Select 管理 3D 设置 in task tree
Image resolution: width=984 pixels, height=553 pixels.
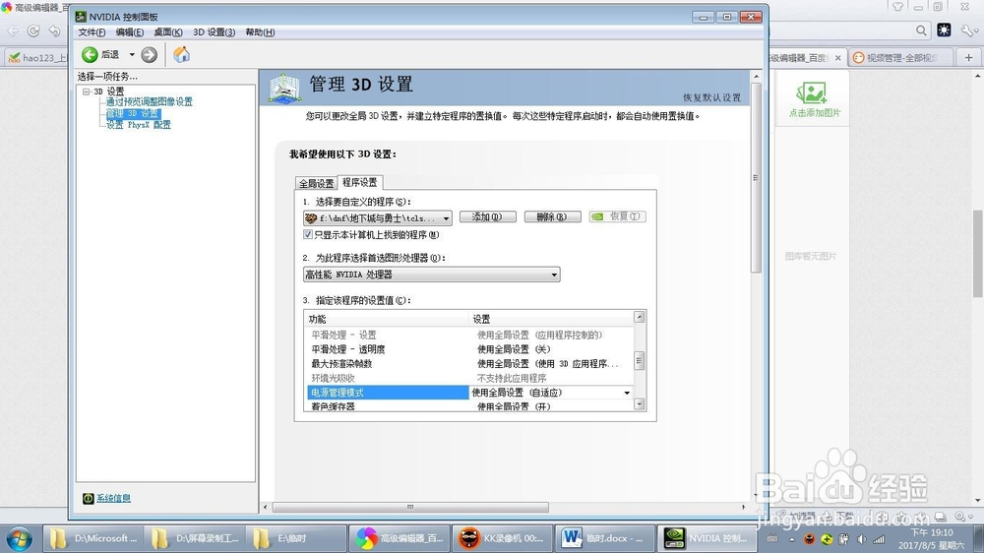coord(133,113)
